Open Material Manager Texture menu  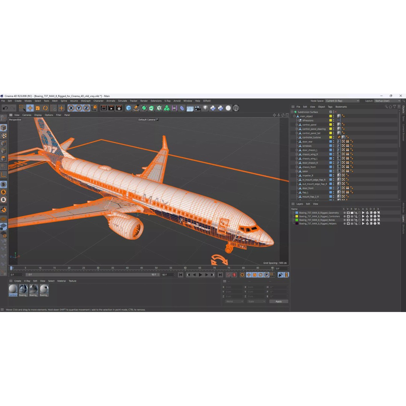(x=73, y=281)
